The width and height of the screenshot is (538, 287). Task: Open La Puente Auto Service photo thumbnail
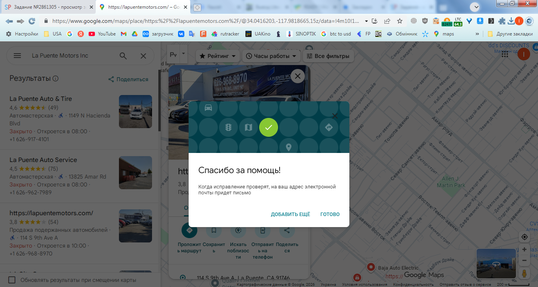click(x=135, y=173)
